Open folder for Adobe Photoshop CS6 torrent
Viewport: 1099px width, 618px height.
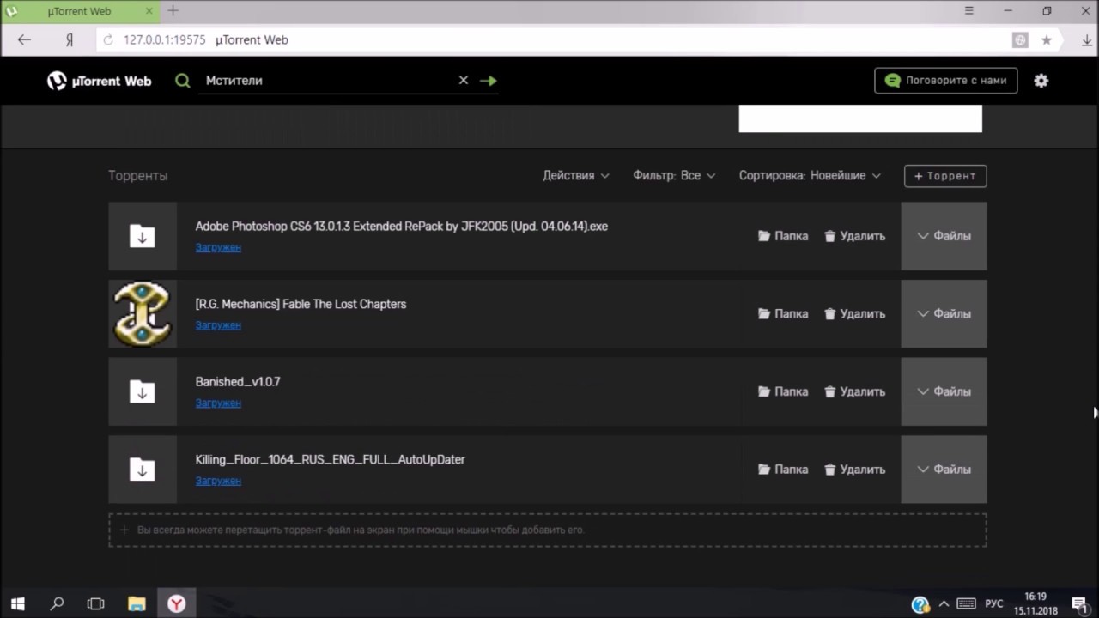783,236
